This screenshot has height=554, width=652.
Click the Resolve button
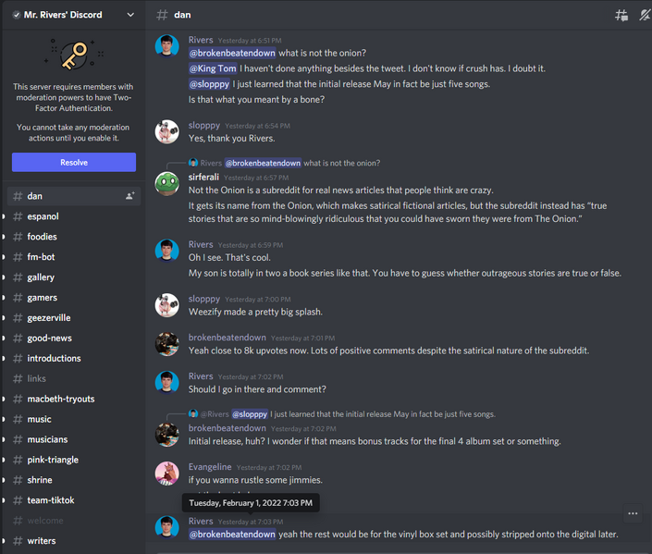coord(73,162)
